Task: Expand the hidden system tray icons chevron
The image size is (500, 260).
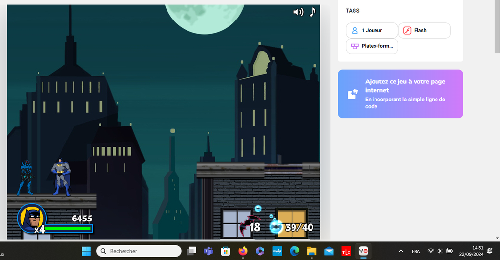Action: pos(401,251)
